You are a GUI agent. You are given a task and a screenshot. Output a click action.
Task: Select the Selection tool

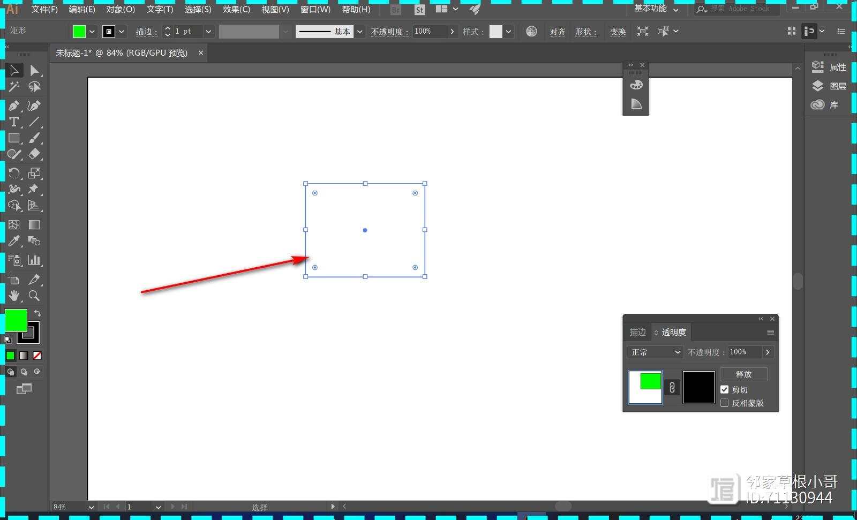coord(14,70)
